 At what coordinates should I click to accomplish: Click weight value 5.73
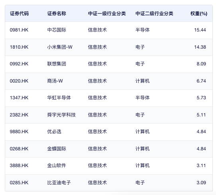[x=201, y=98]
